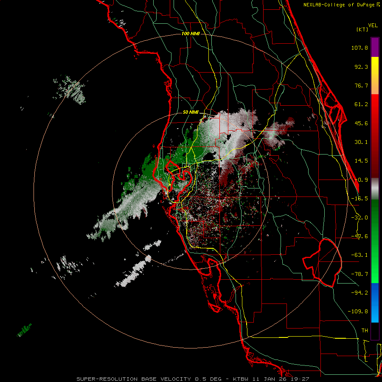
Task: Click the 76.7 value on velocity scale
Action: click(x=361, y=85)
